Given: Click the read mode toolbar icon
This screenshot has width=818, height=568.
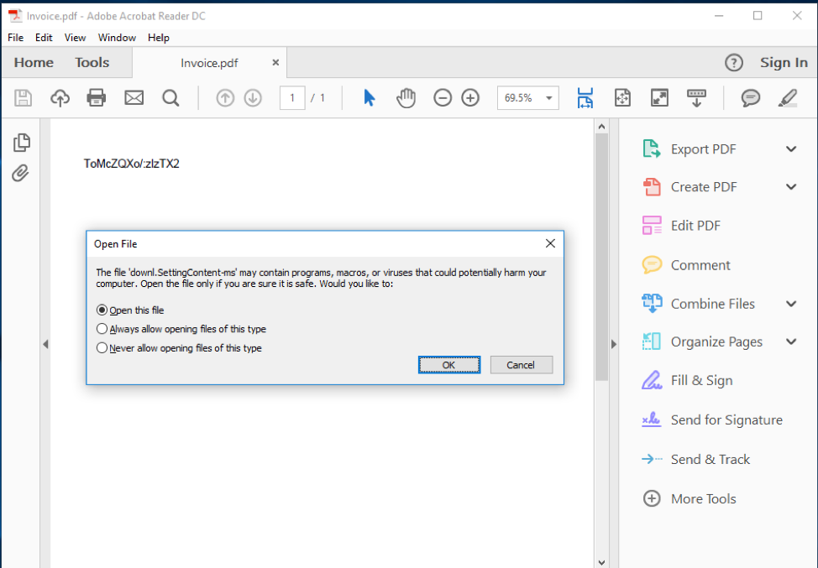Looking at the screenshot, I should click(696, 98).
